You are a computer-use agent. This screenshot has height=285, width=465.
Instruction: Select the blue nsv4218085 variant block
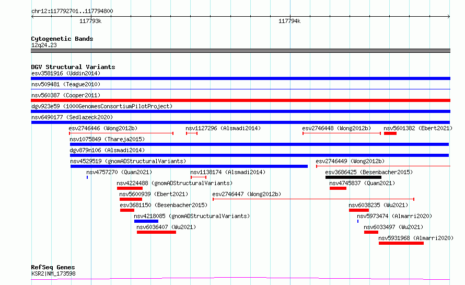pyautogui.click(x=146, y=221)
